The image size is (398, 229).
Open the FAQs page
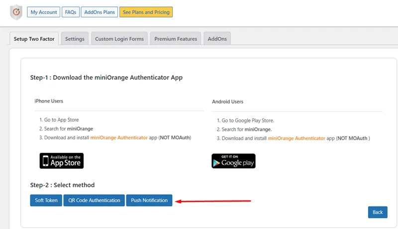pos(71,12)
